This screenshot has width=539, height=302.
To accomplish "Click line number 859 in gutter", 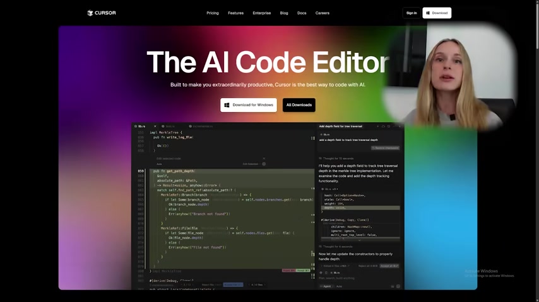I will (141, 171).
